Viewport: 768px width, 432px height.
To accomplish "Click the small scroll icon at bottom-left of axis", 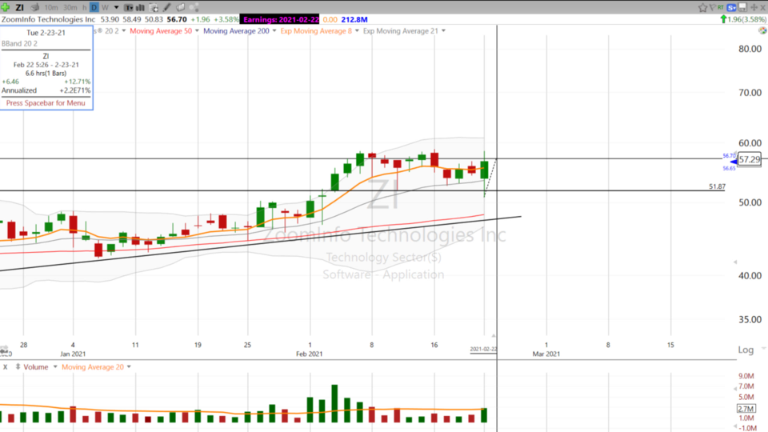I will [4, 351].
